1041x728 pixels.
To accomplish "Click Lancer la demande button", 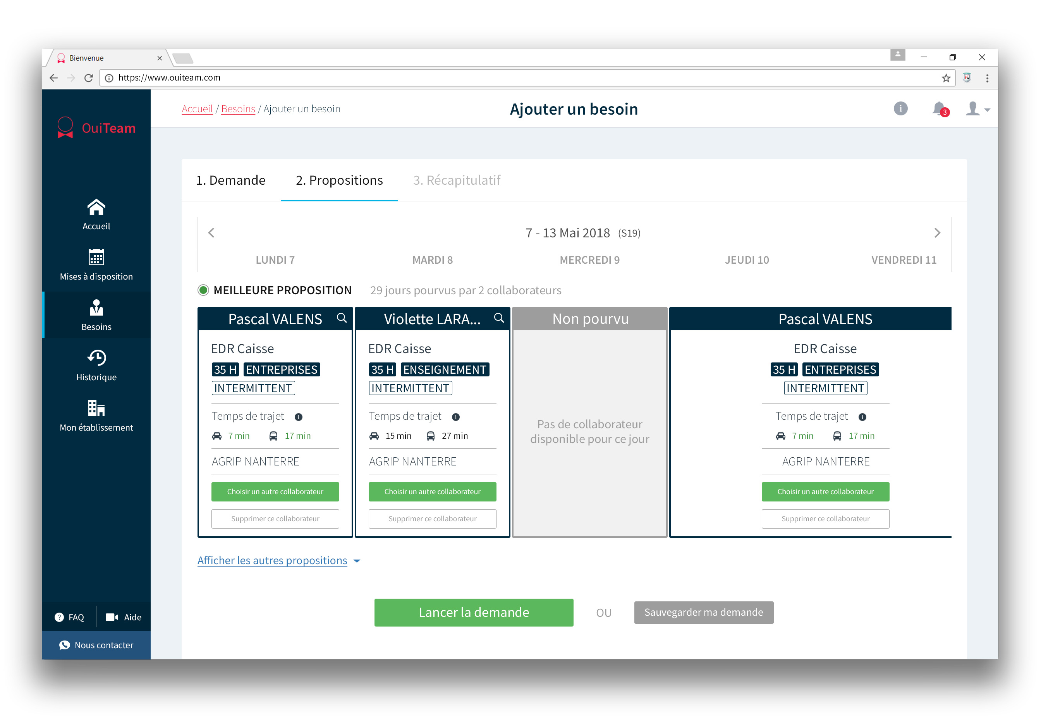I will 474,612.
